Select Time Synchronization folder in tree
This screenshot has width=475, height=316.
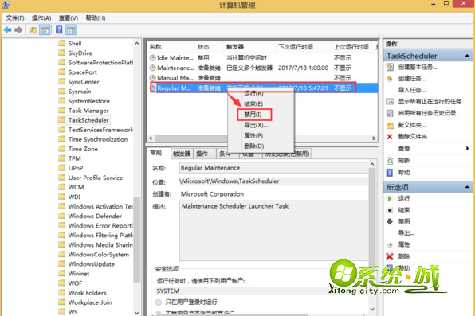point(98,139)
